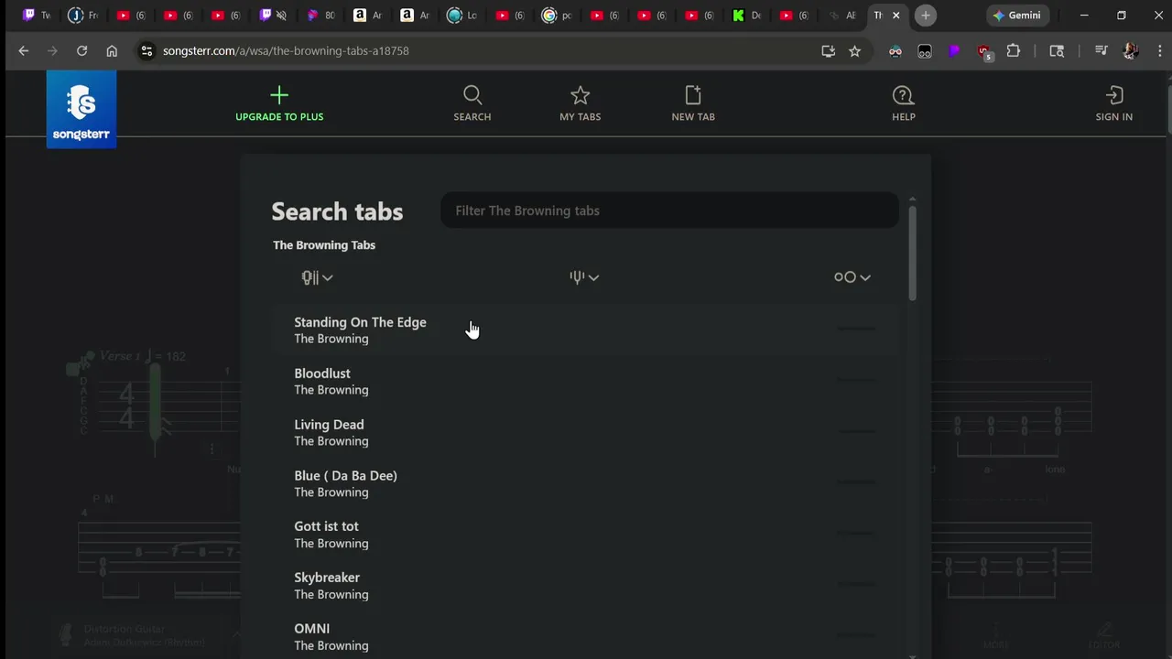Switch to the first Twitch browser tab
Viewport: 1172px width, 659px height.
[x=37, y=16]
